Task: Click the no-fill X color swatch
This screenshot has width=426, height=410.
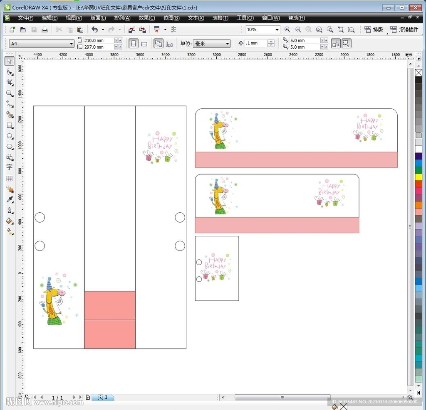Action: [x=419, y=72]
